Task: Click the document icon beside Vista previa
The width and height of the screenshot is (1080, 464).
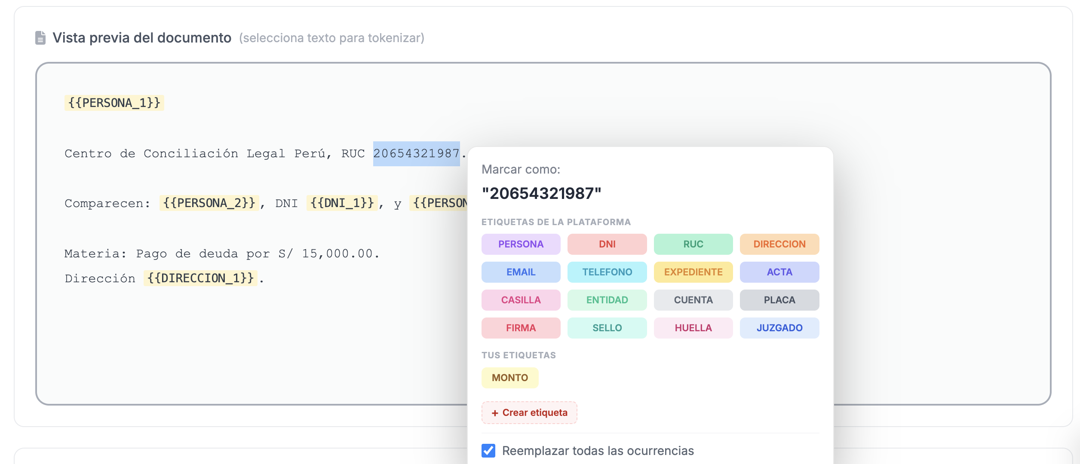Action: 40,38
